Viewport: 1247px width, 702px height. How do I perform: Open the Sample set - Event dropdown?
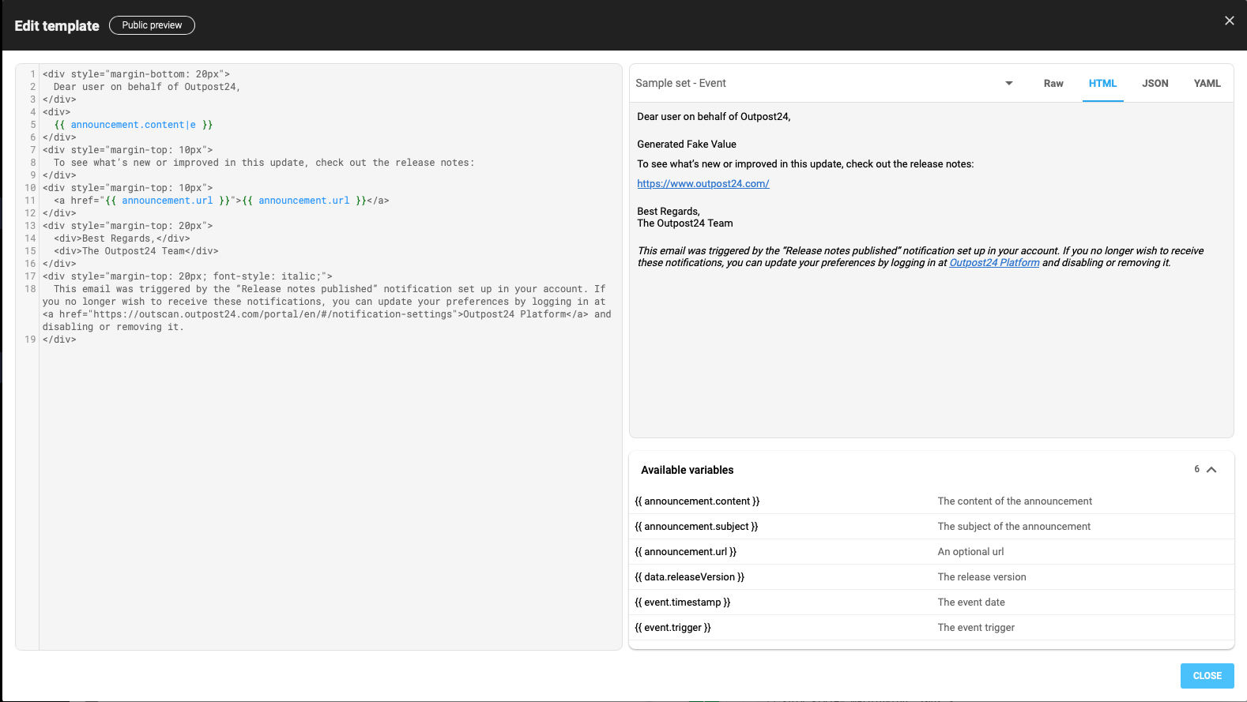click(x=1008, y=83)
